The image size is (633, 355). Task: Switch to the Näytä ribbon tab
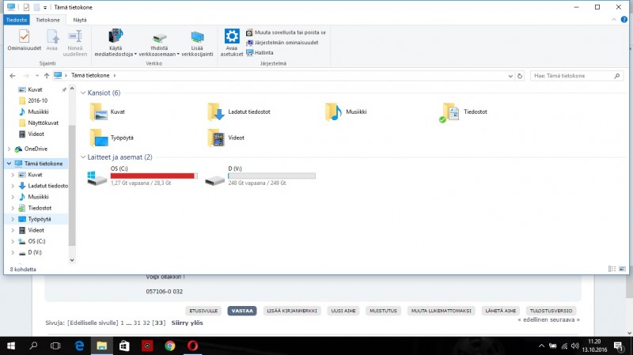pos(80,19)
